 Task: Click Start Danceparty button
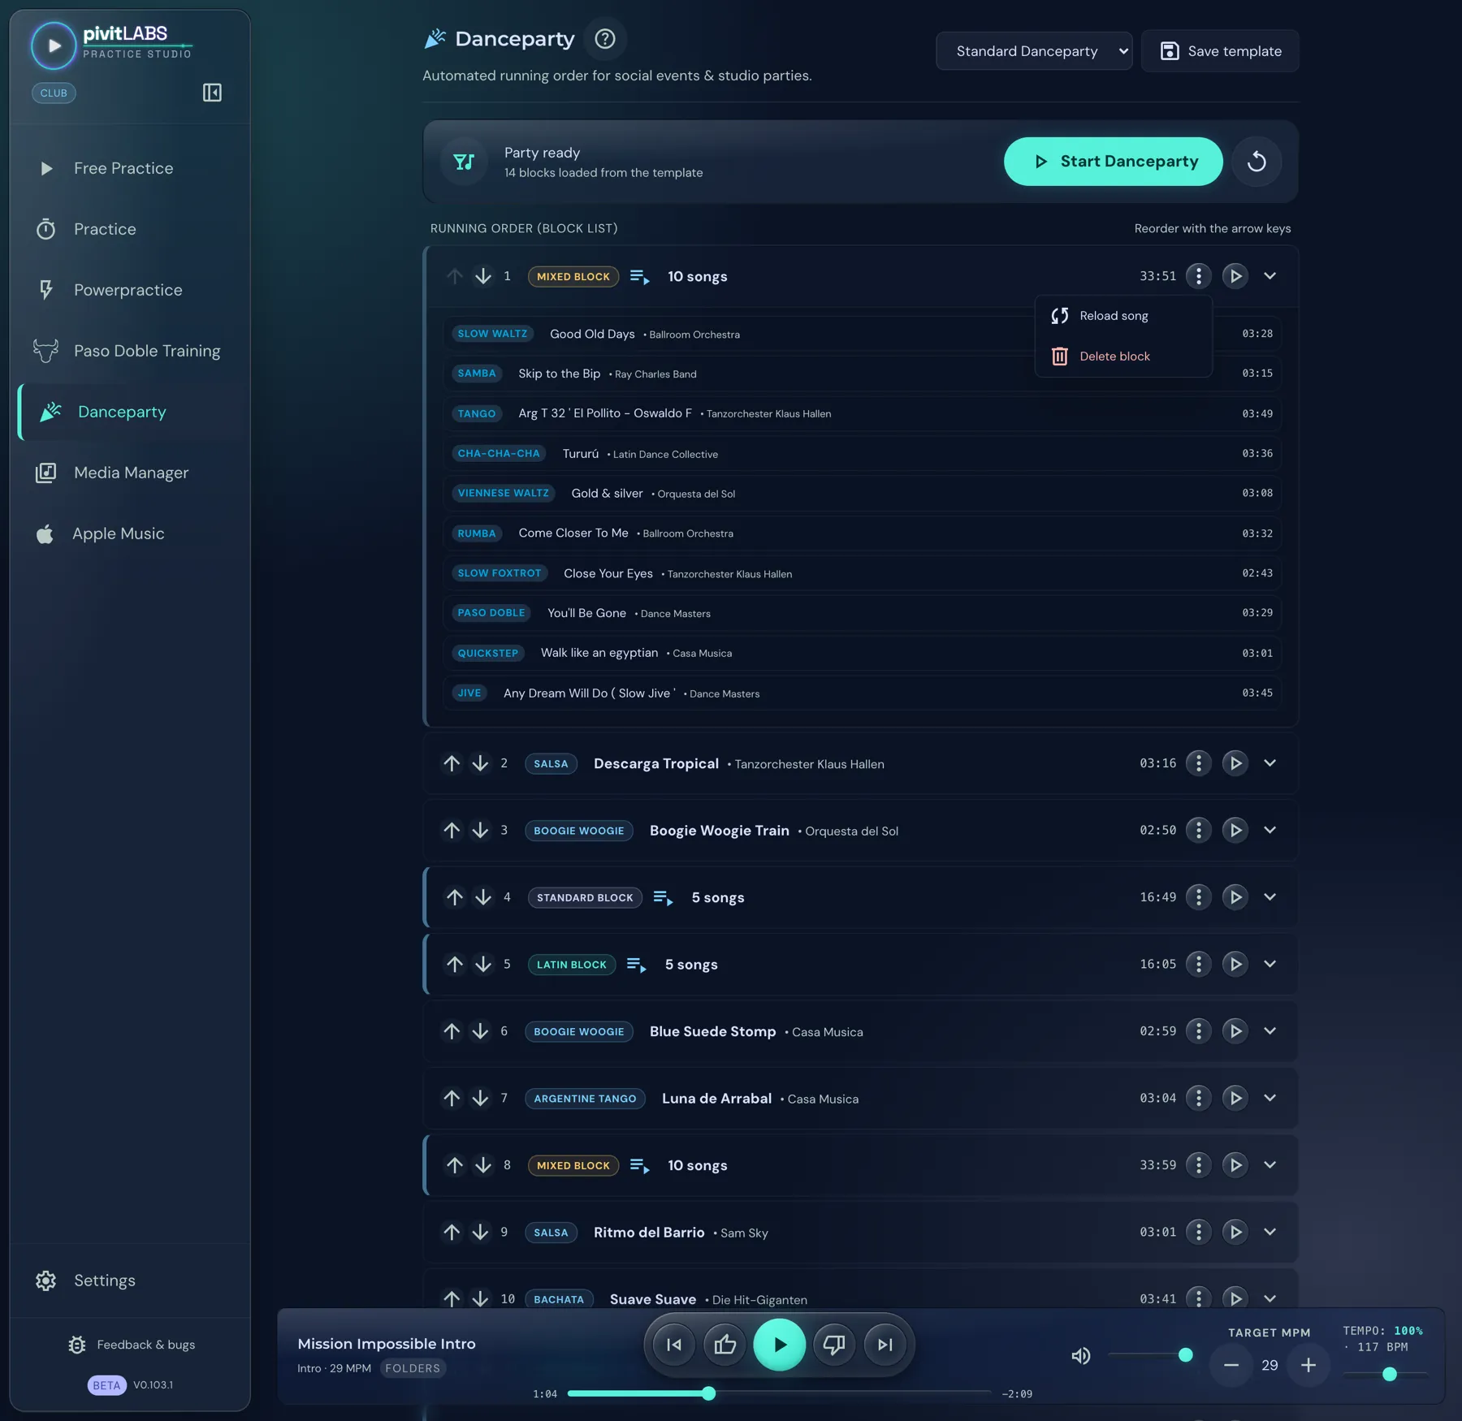pos(1113,161)
